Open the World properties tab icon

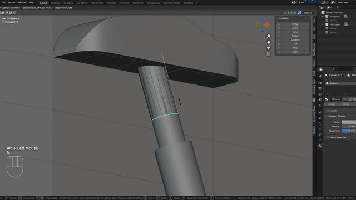pos(320,106)
